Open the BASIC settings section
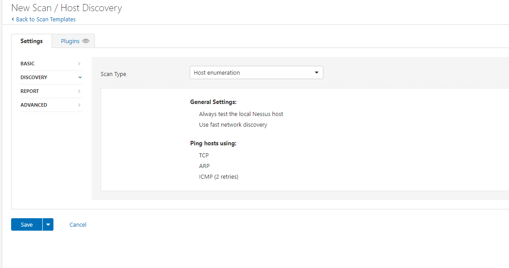Screen dimensions: 509x268 52,64
